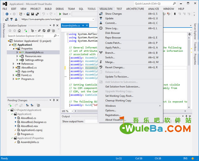Expand the Resources.resx tree node
This screenshot has height=161, width=199.
pos(17,56)
